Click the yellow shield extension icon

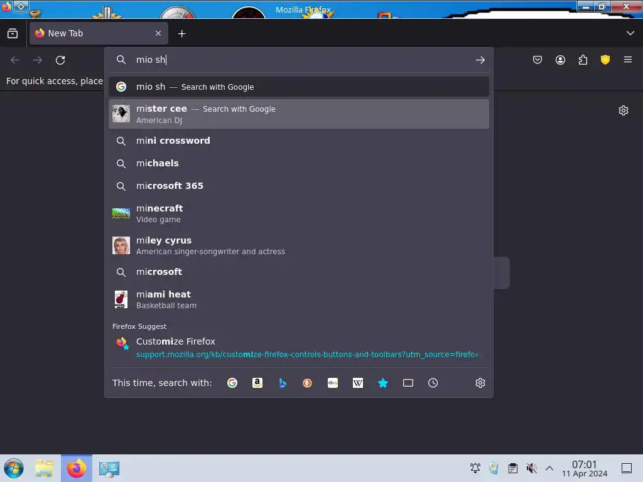pyautogui.click(x=605, y=60)
